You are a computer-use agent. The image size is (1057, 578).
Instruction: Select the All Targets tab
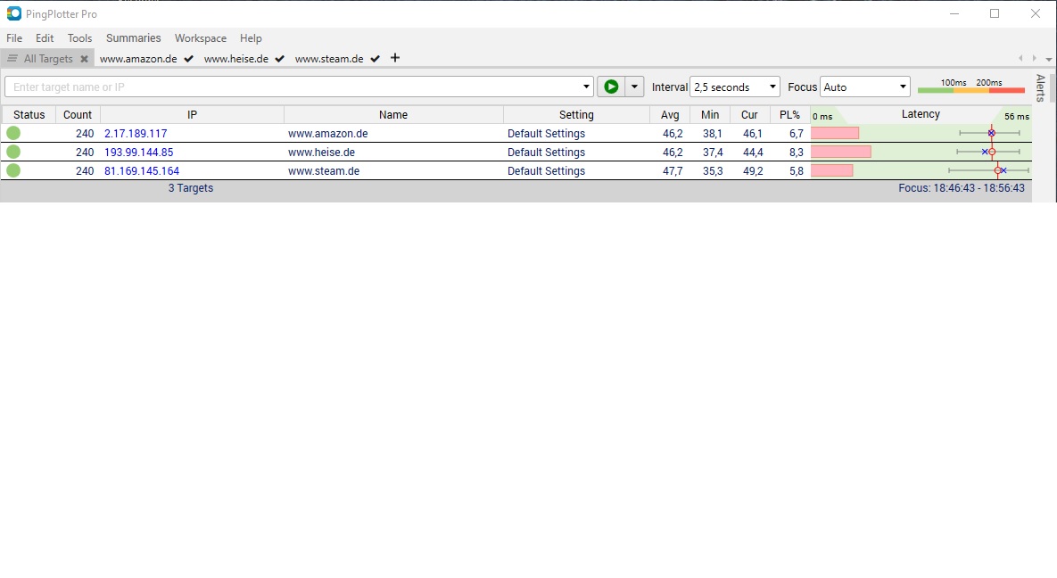[48, 59]
